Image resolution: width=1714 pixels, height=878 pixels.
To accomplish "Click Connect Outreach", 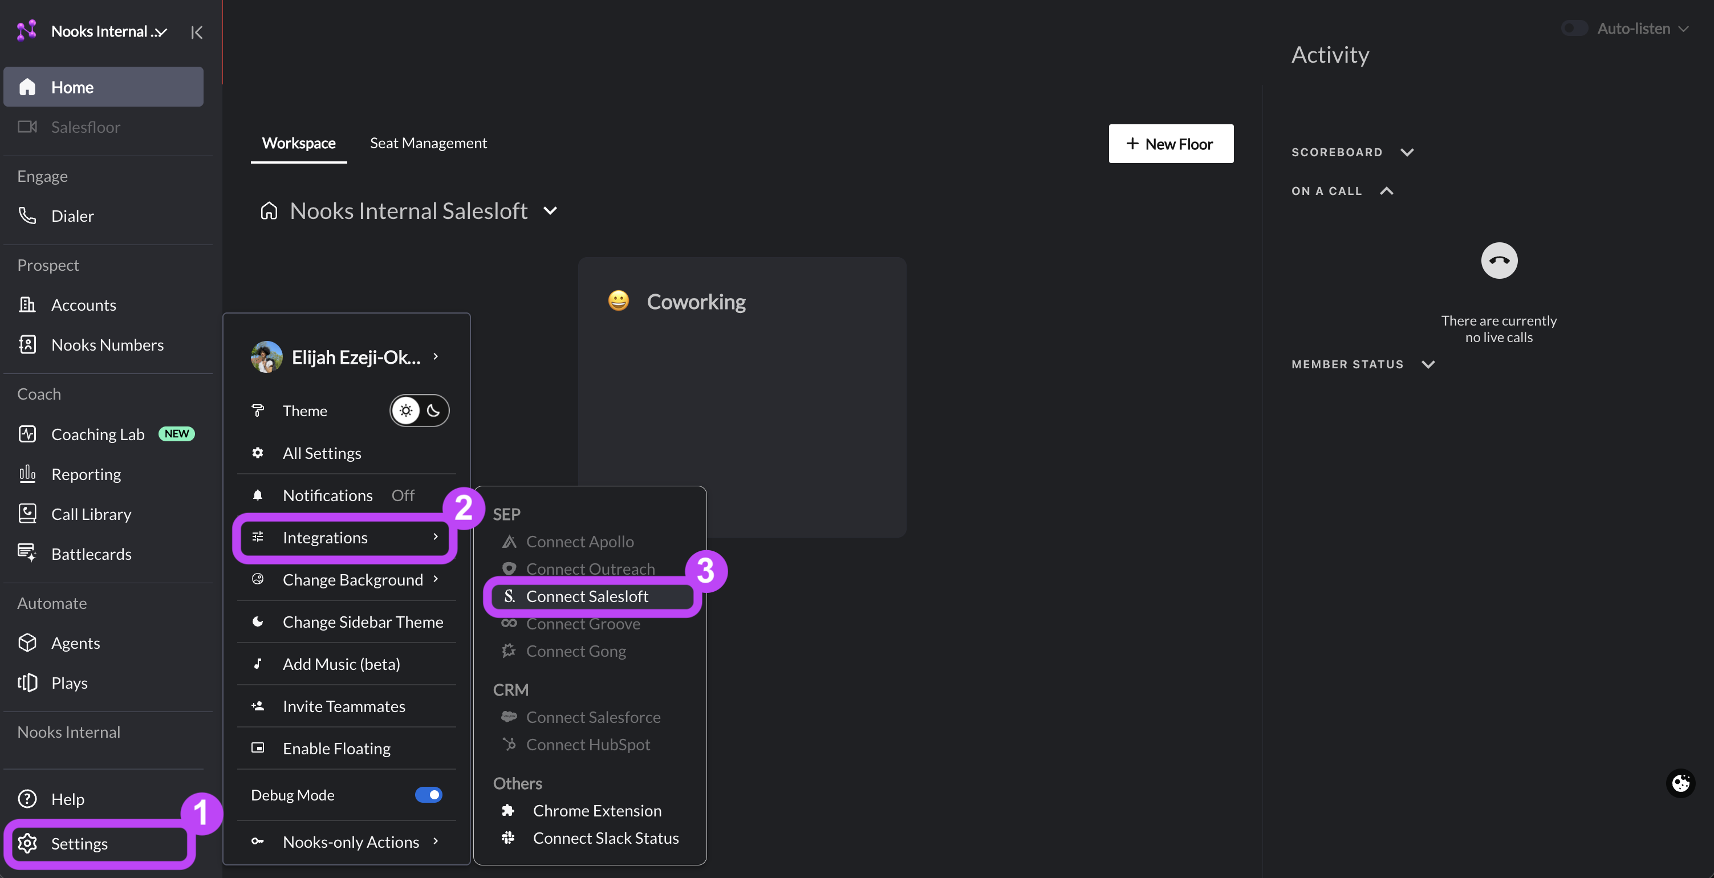I will tap(590, 569).
